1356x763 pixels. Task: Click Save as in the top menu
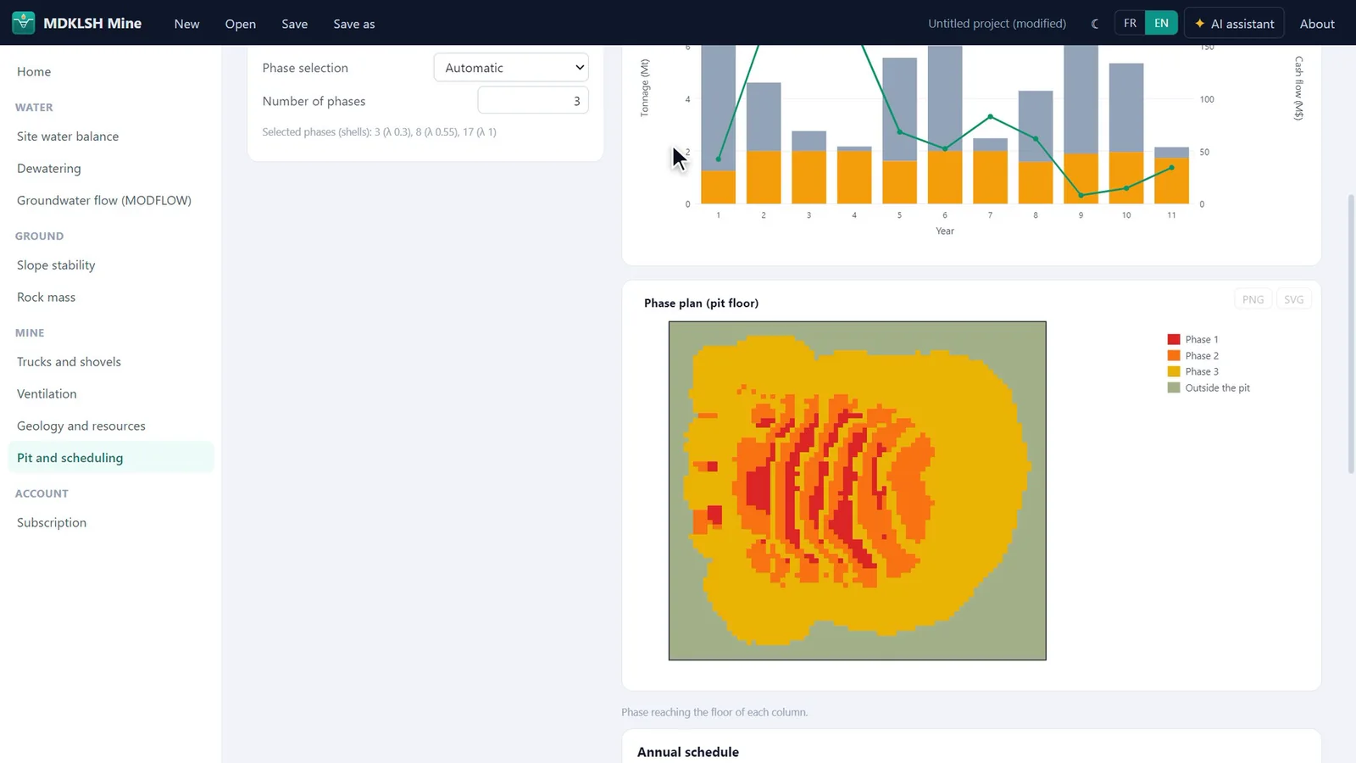point(354,24)
